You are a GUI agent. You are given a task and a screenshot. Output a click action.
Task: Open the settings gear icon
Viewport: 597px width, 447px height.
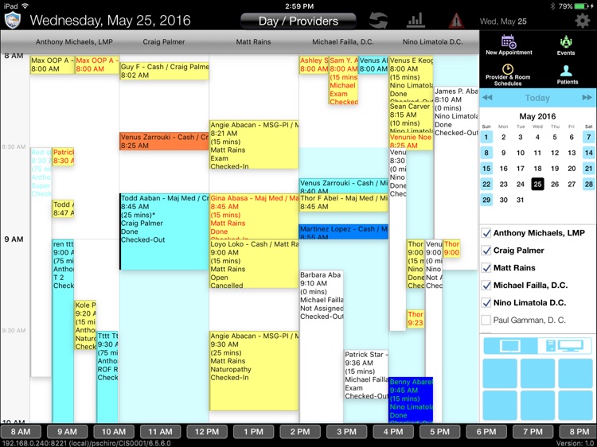click(582, 21)
